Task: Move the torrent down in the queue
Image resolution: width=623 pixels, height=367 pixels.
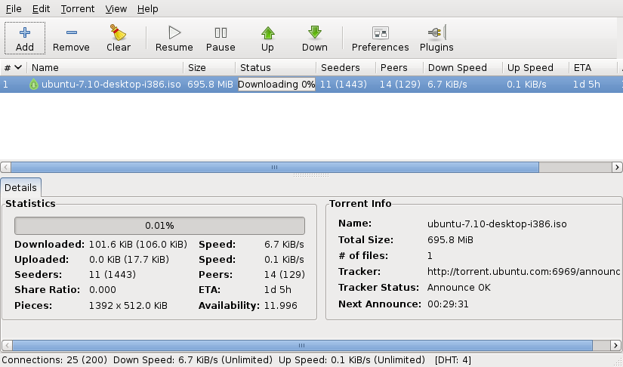Action: tap(315, 32)
